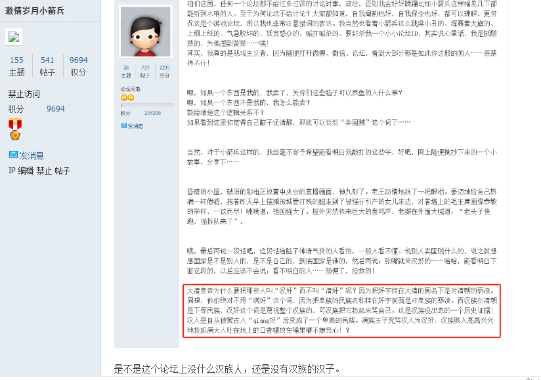The height and width of the screenshot is (380, 541).
Task: Click the 禁止 ban link
Action: coord(44,171)
